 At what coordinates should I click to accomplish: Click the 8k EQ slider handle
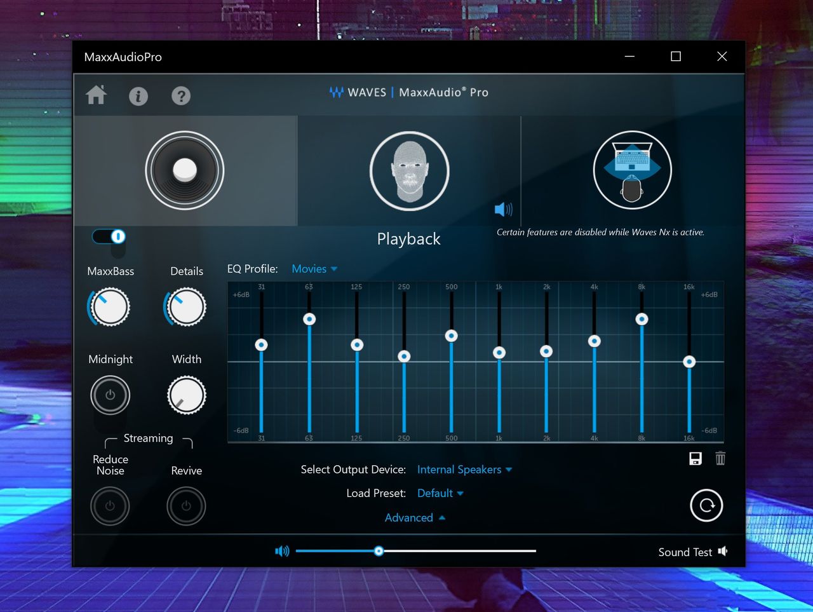click(x=642, y=319)
